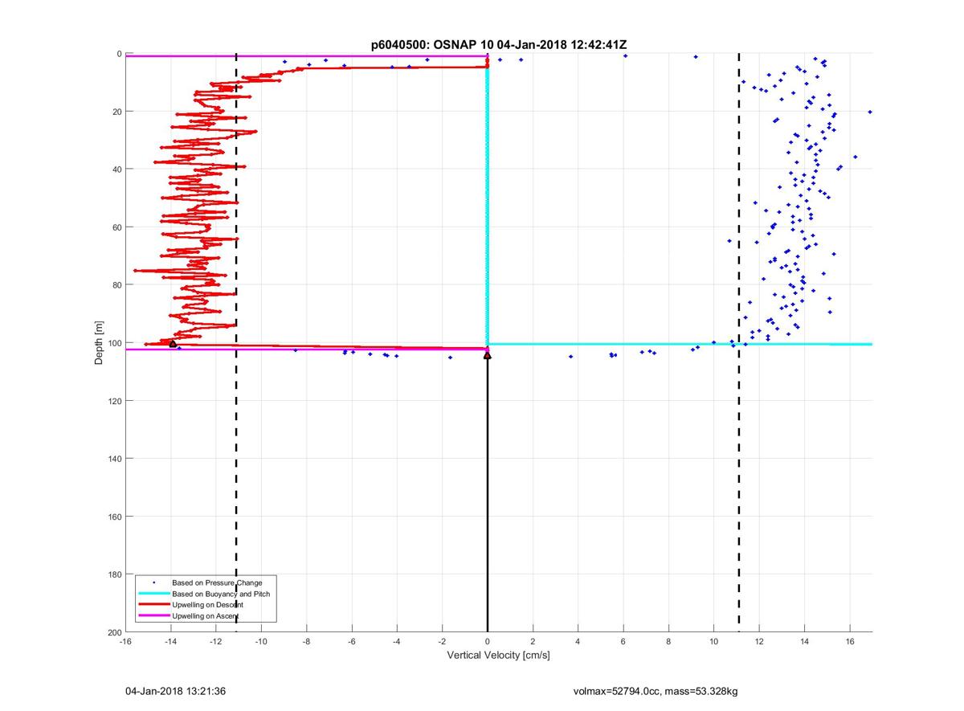Click the triangle marker on the red descent curve
This screenshot has height=711, width=964.
(x=173, y=344)
